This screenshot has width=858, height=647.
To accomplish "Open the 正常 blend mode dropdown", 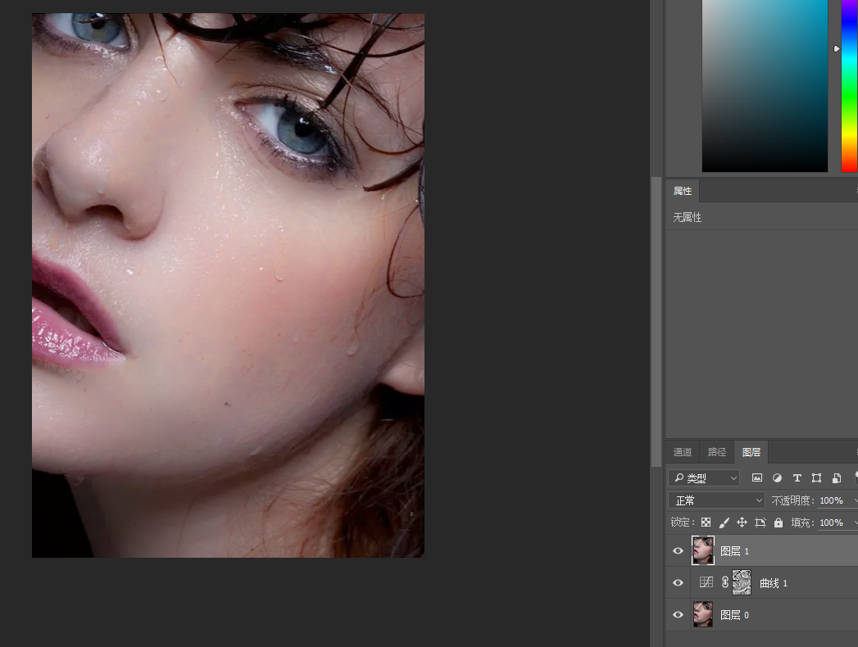I will pos(716,500).
